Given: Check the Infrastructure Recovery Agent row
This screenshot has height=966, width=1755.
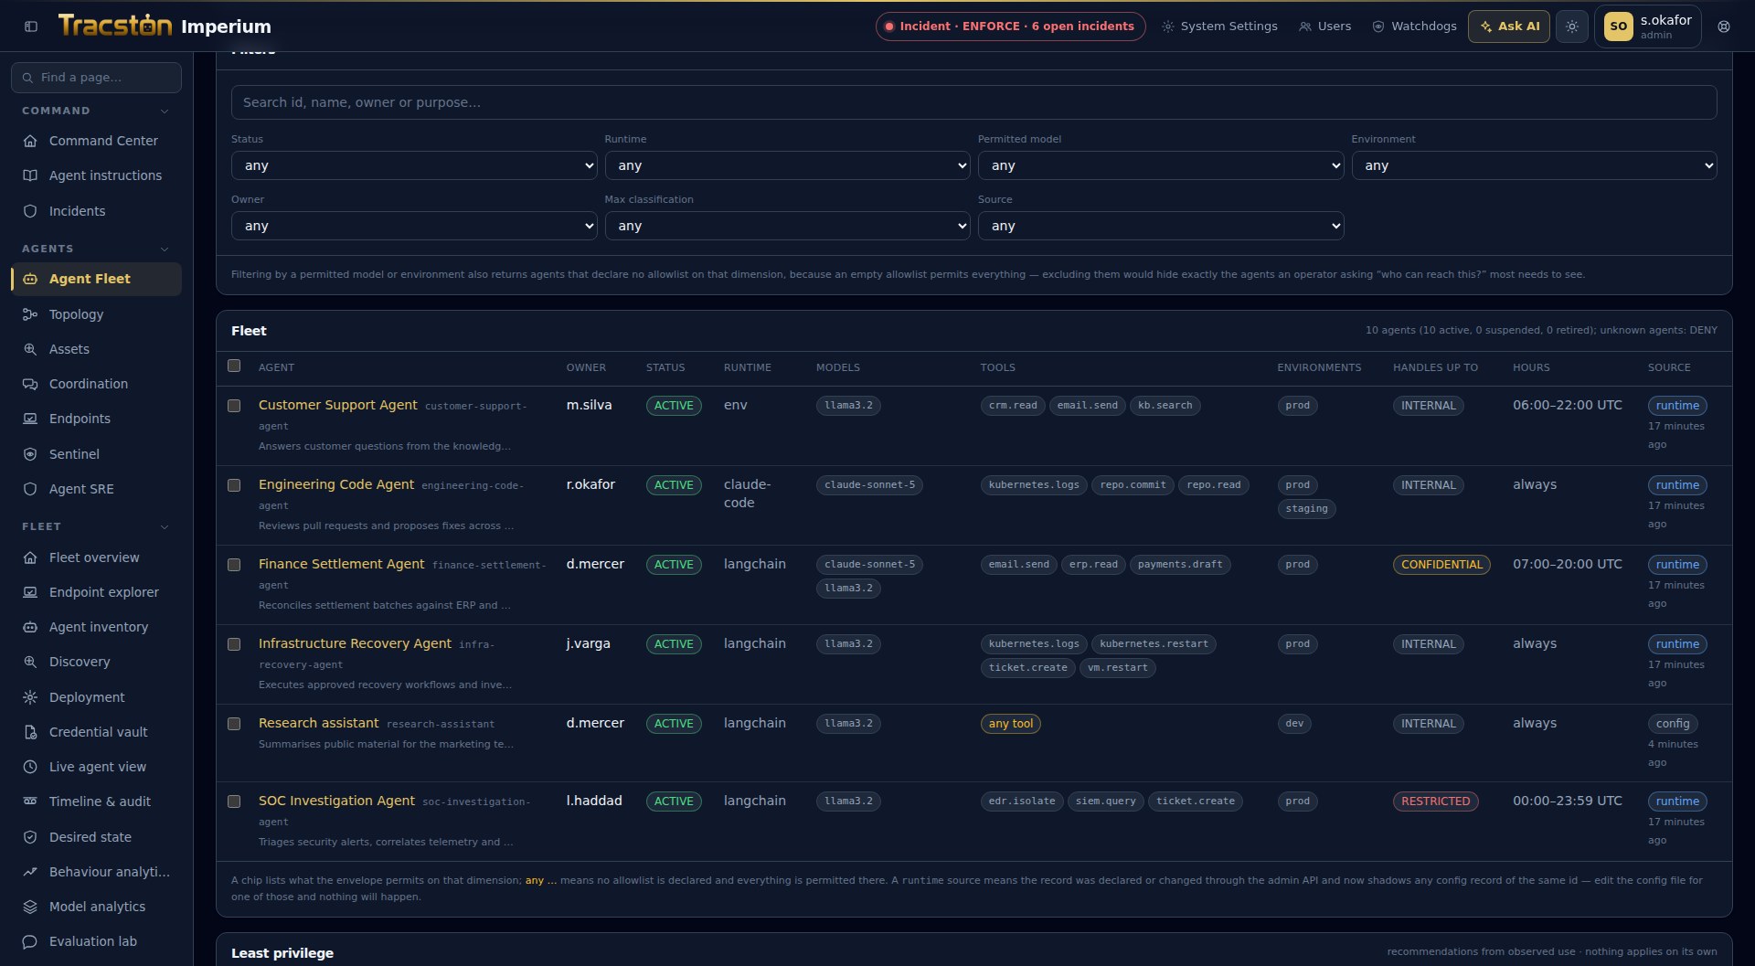Looking at the screenshot, I should click(x=234, y=644).
